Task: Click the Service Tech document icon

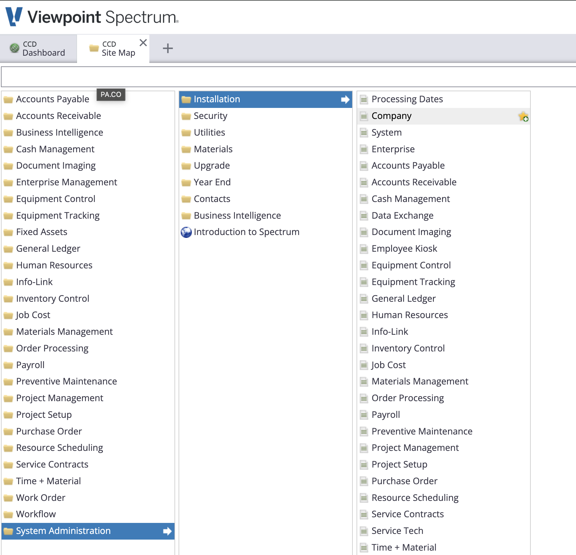Action: click(x=364, y=531)
